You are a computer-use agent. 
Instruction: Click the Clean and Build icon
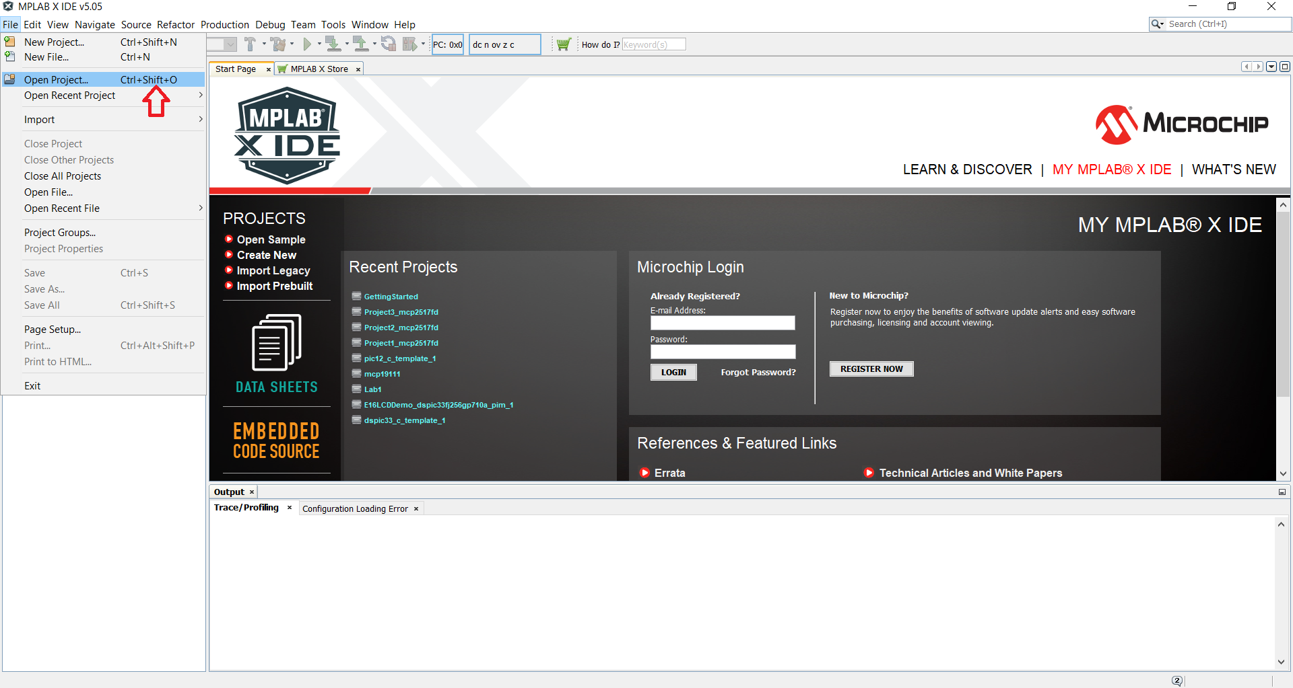pos(278,44)
